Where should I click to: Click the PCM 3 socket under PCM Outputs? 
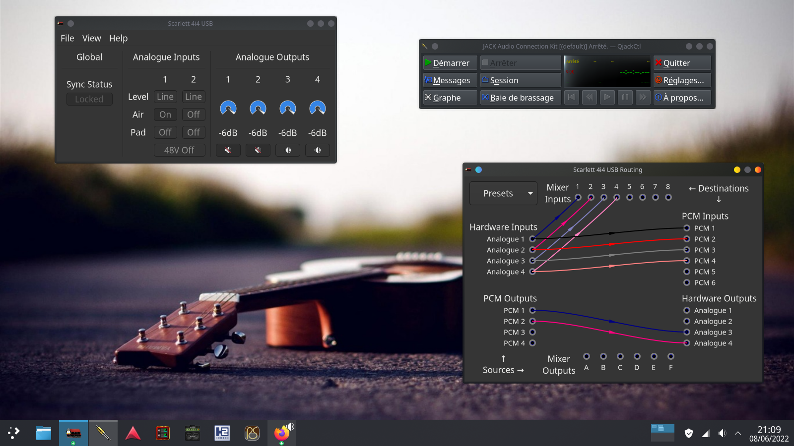[532, 332]
